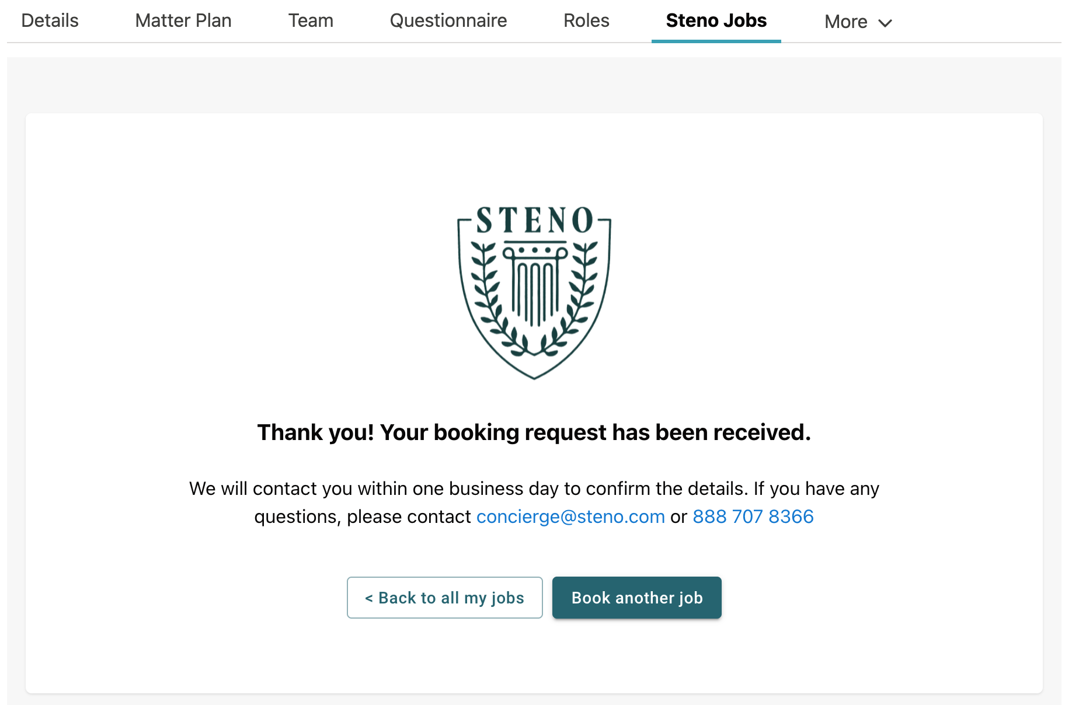
Task: Click the Steno Jobs tab
Action: [716, 21]
